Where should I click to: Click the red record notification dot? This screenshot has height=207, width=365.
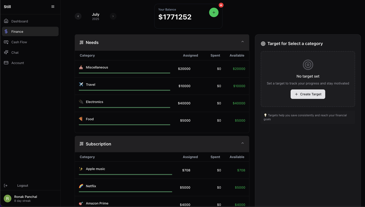(221, 5)
